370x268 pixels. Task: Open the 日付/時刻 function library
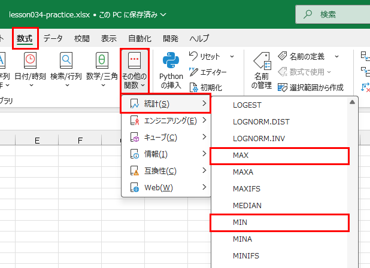click(30, 69)
